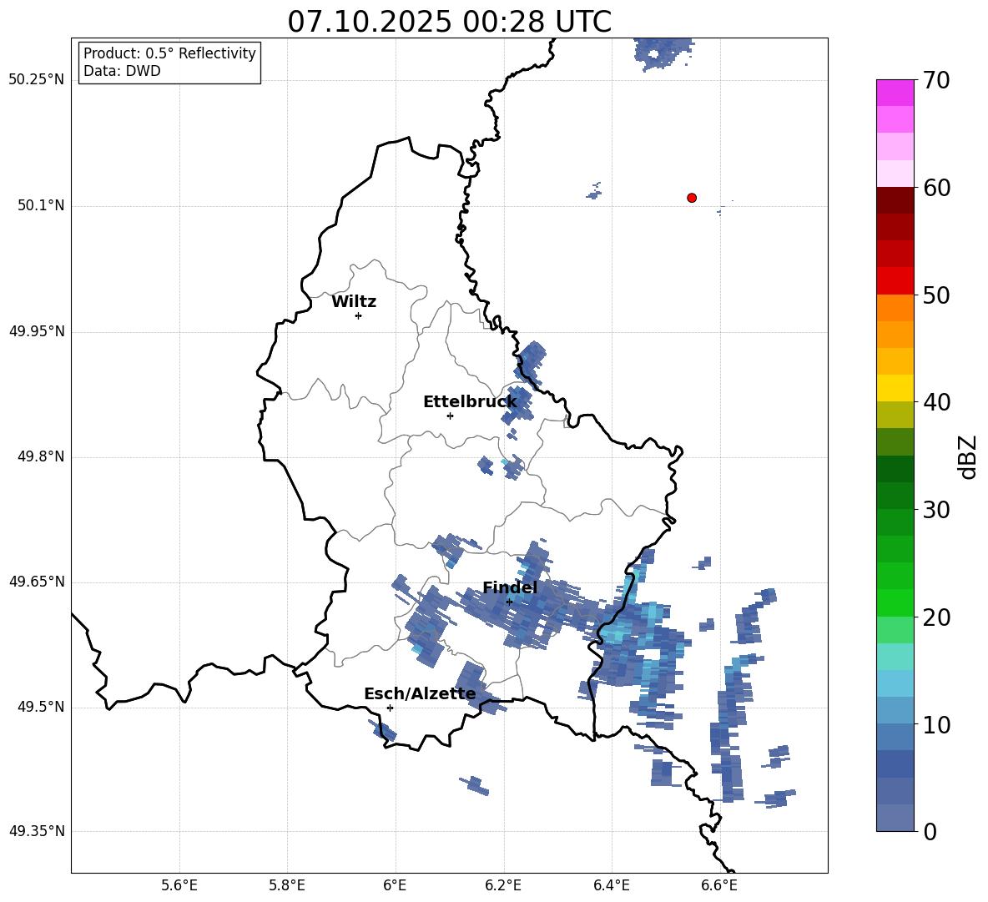The height and width of the screenshot is (902, 988).
Task: Click the magenta top colorbar segment
Action: (895, 93)
